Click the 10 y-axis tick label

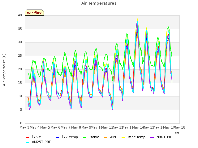[x=20, y=96]
